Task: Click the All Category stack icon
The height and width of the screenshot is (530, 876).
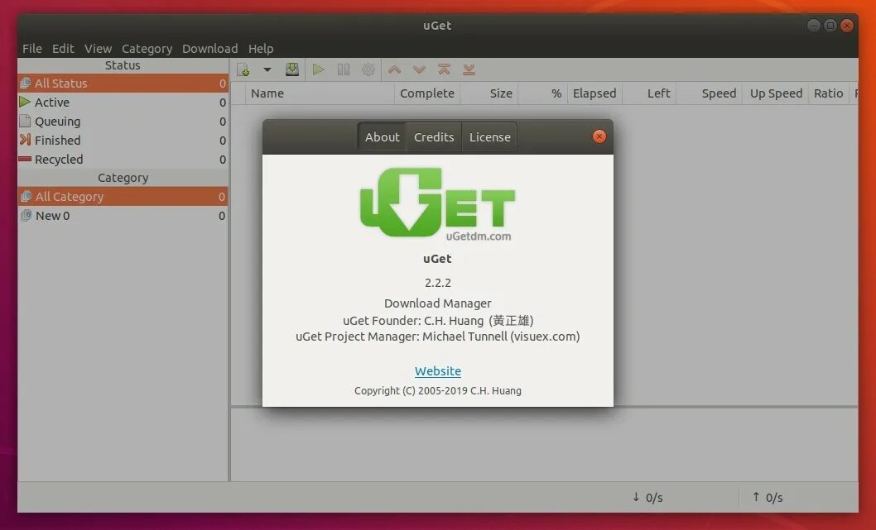Action: click(x=26, y=197)
